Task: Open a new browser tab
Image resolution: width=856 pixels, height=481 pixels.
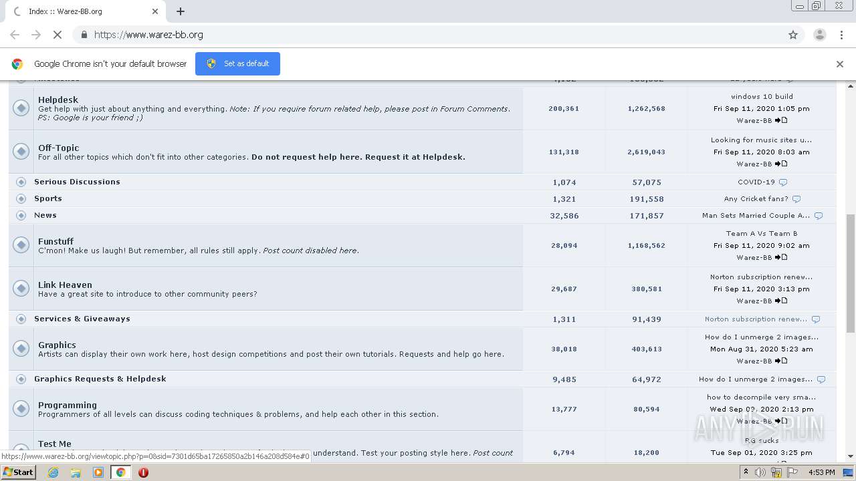Action: 181,11
